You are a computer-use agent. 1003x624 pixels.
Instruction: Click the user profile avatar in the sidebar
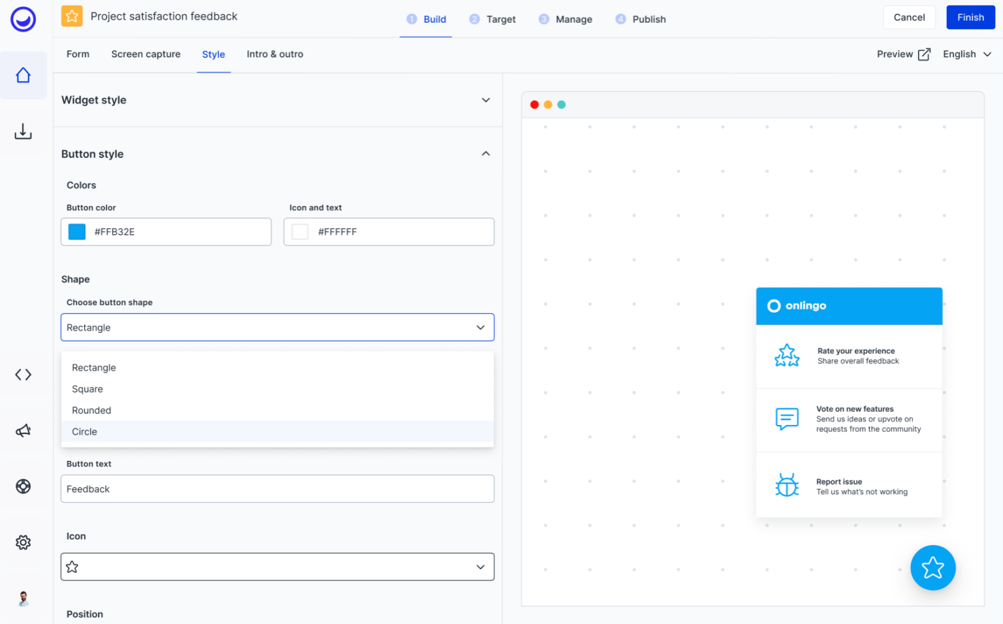24,599
